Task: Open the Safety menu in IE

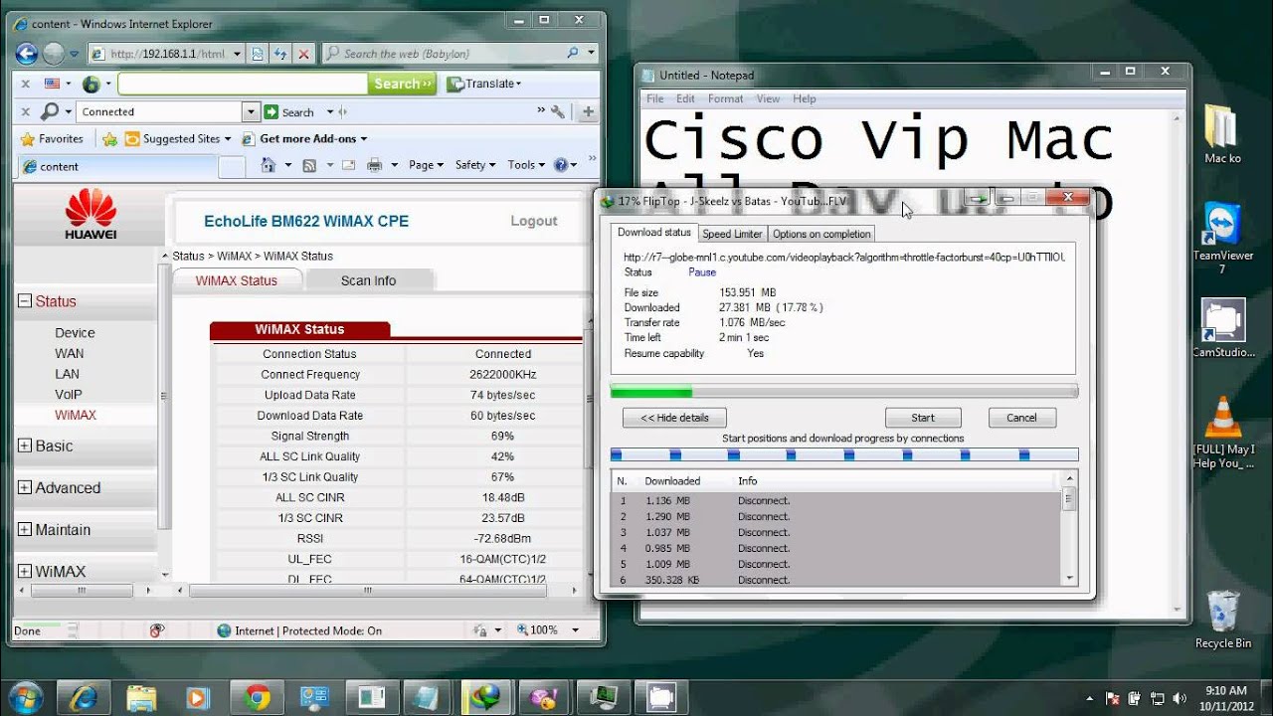Action: tap(475, 165)
